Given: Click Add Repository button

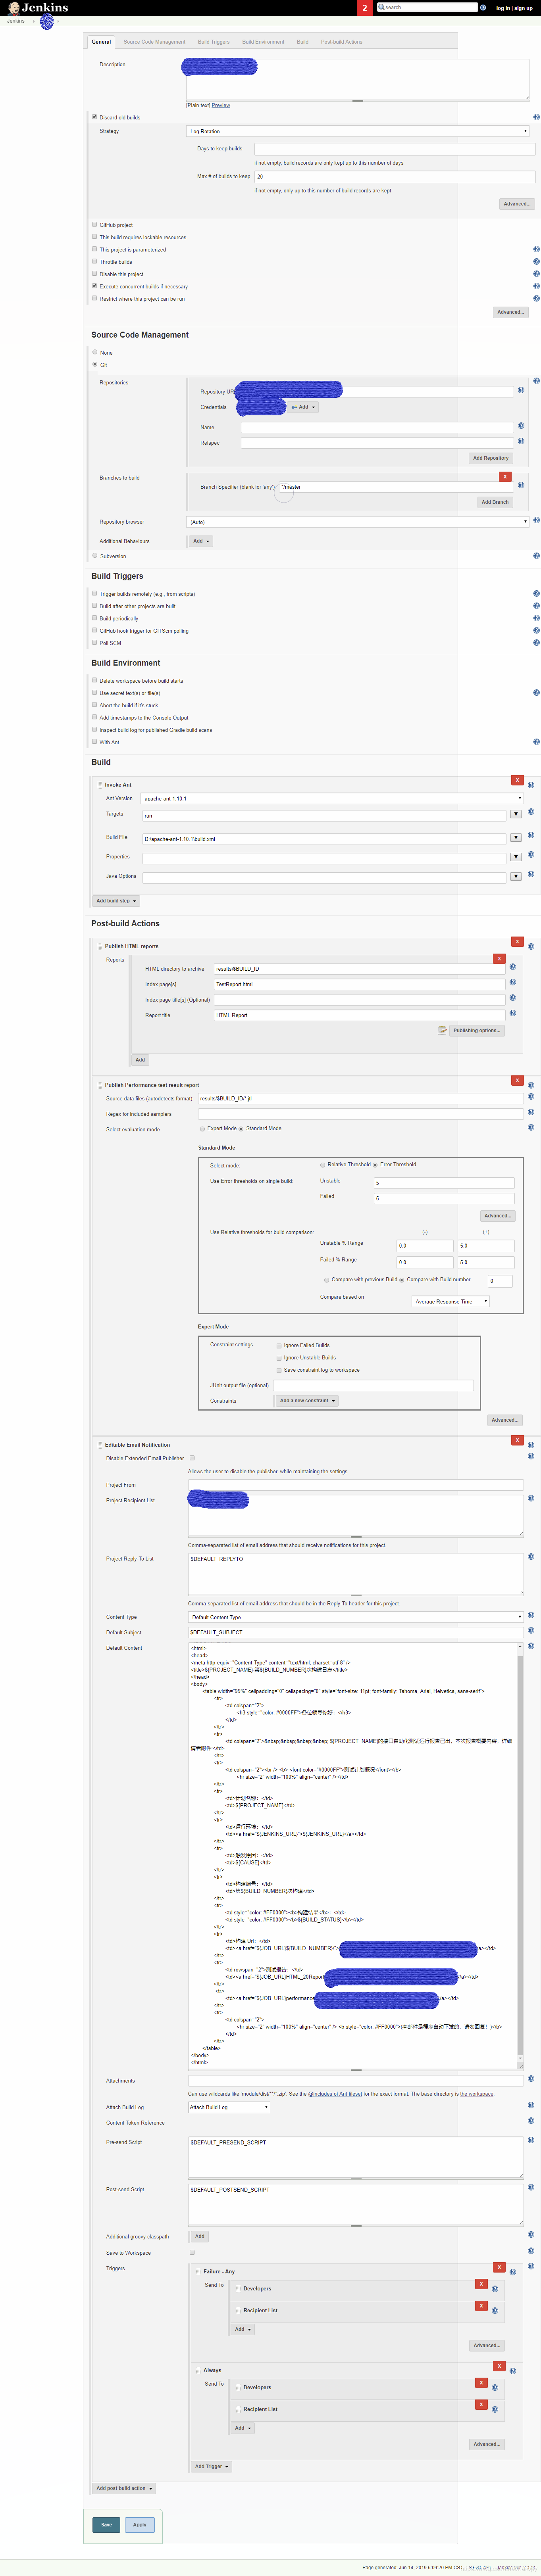Looking at the screenshot, I should [490, 458].
